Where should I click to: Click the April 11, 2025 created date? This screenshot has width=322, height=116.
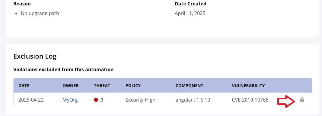190,14
